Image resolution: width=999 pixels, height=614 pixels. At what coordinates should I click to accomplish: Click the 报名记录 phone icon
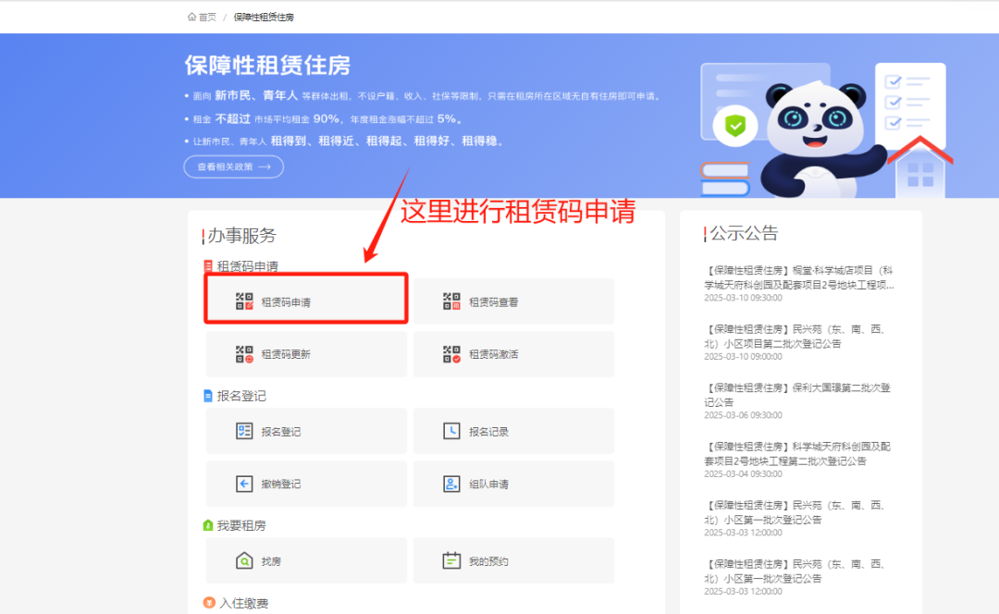point(450,430)
